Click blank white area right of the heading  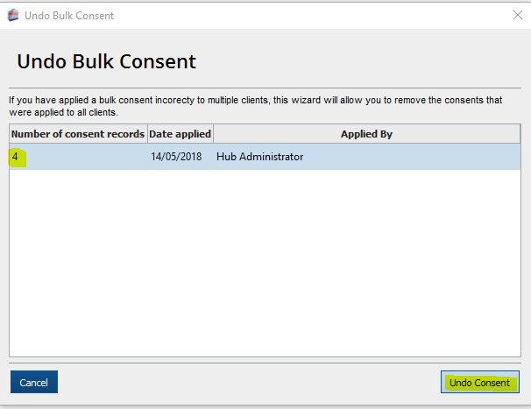pos(368,61)
